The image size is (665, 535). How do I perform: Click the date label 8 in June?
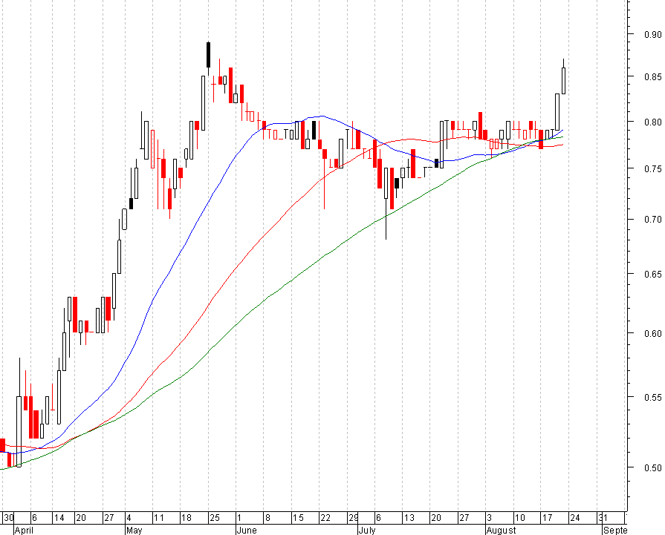tap(267, 518)
